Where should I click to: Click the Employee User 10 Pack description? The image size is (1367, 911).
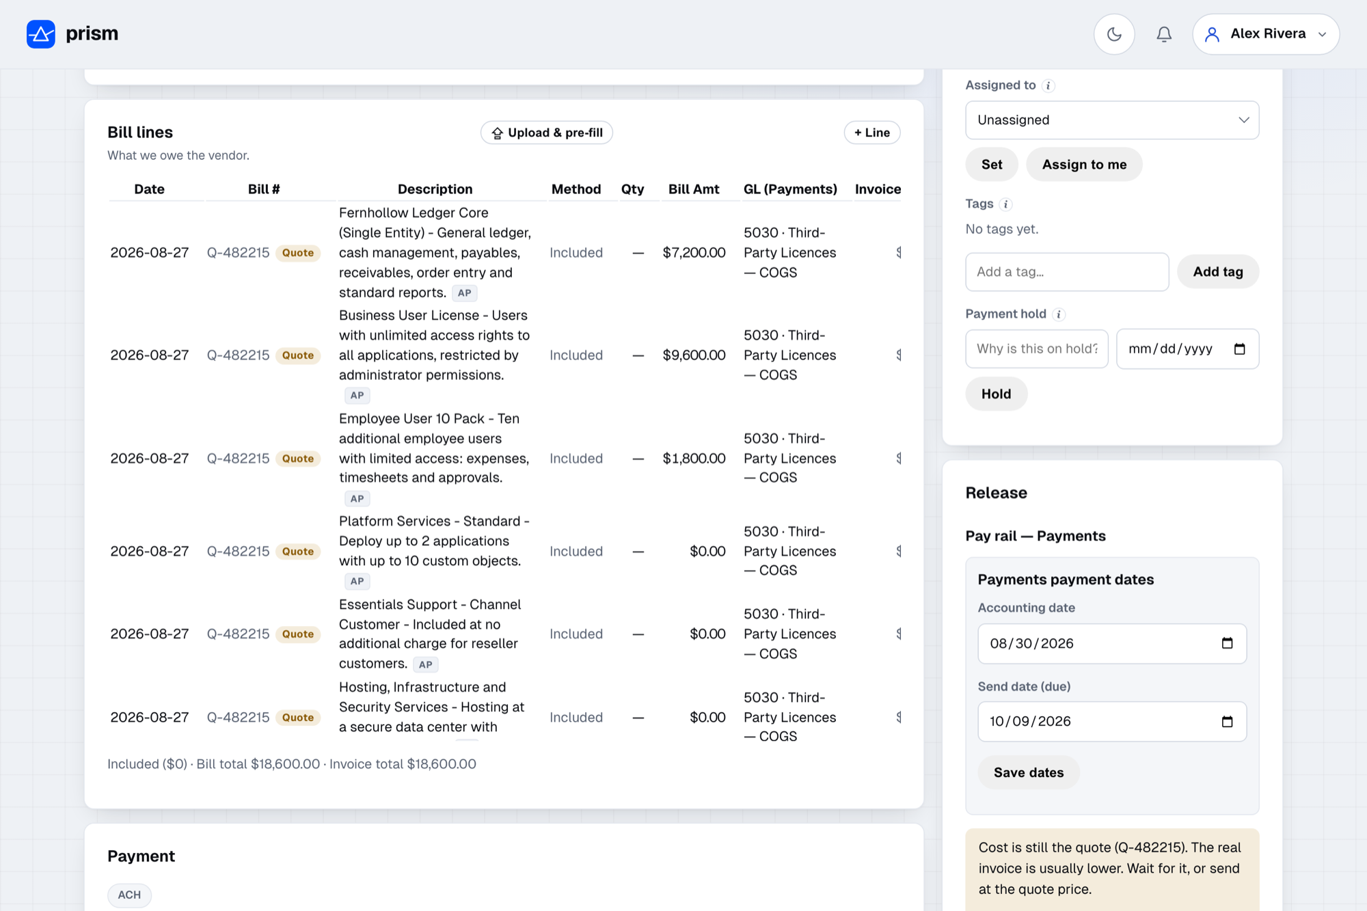(434, 448)
